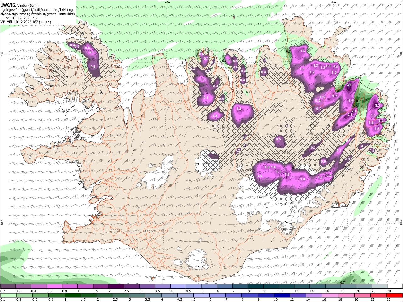The height and width of the screenshot is (302, 403).
Task: Click the '15W' longitude label at the top
Action: [x=333, y=2]
